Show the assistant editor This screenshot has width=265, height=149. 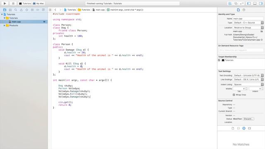(x=236, y=3)
